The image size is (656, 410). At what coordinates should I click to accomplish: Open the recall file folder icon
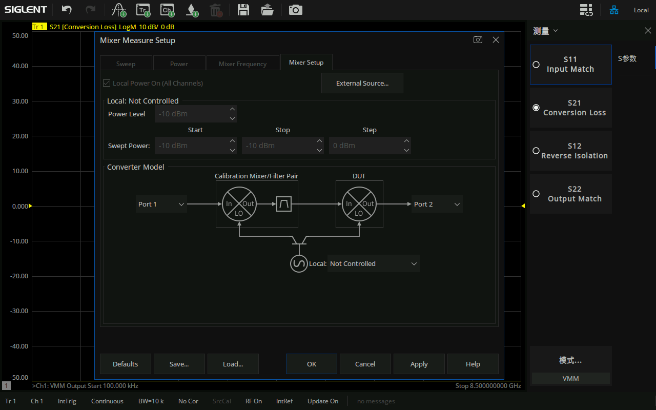click(267, 10)
